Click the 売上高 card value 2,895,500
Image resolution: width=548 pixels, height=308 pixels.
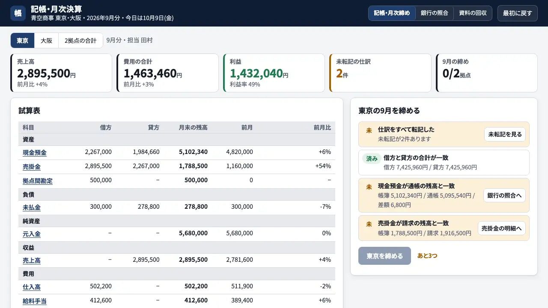tap(44, 74)
